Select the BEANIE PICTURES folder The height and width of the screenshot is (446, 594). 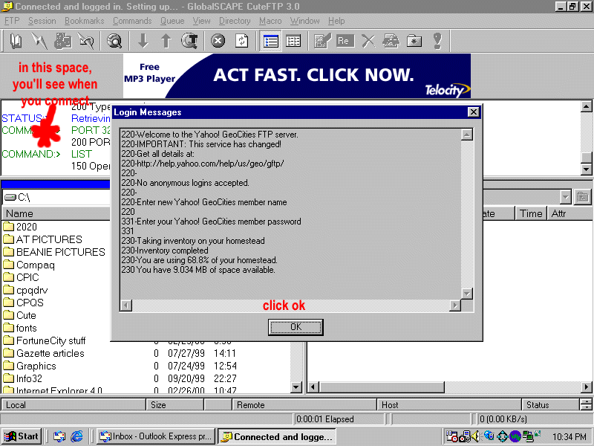60,252
